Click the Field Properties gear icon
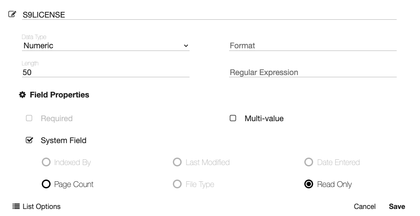420x216 pixels. pos(22,95)
